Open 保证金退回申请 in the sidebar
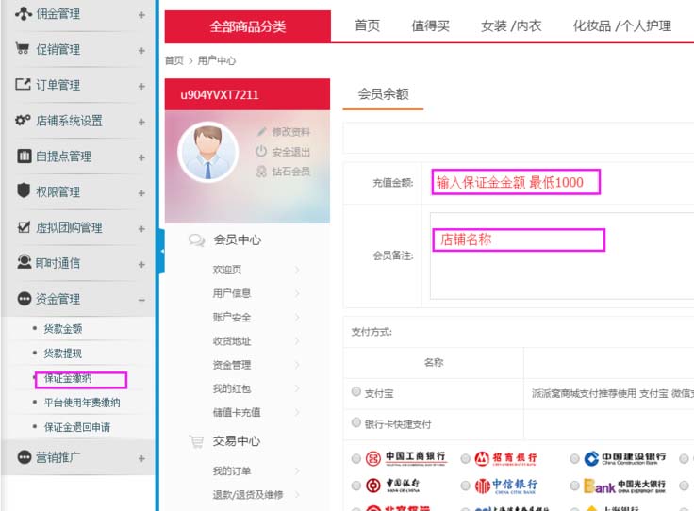 coord(77,427)
